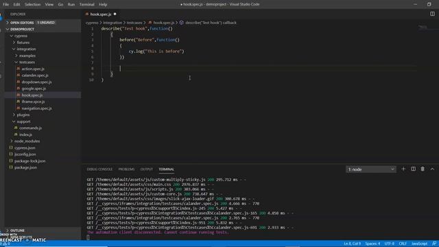Open the Edit menu

(x=16, y=4)
